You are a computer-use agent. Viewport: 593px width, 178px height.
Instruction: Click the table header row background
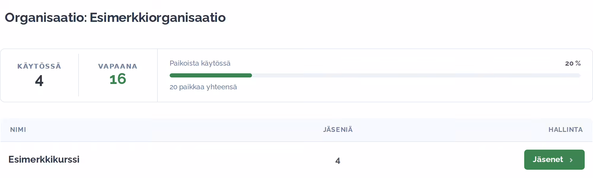click(x=296, y=130)
